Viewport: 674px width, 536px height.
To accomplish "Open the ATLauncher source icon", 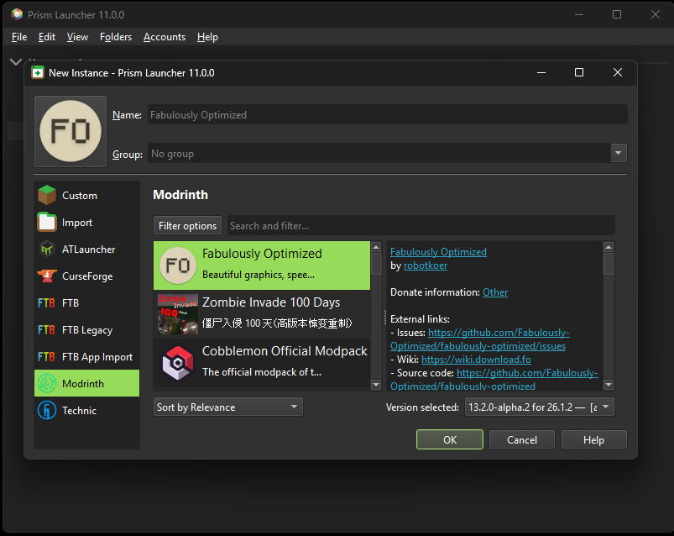I will 47,249.
